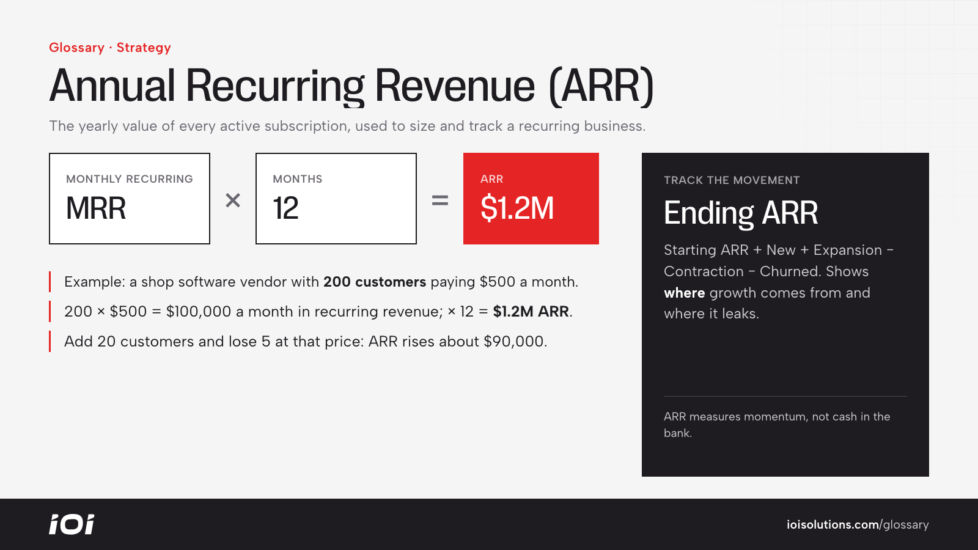Select the 'Annual Recurring Revenue (ARR)' heading
The image size is (978, 550).
point(351,86)
